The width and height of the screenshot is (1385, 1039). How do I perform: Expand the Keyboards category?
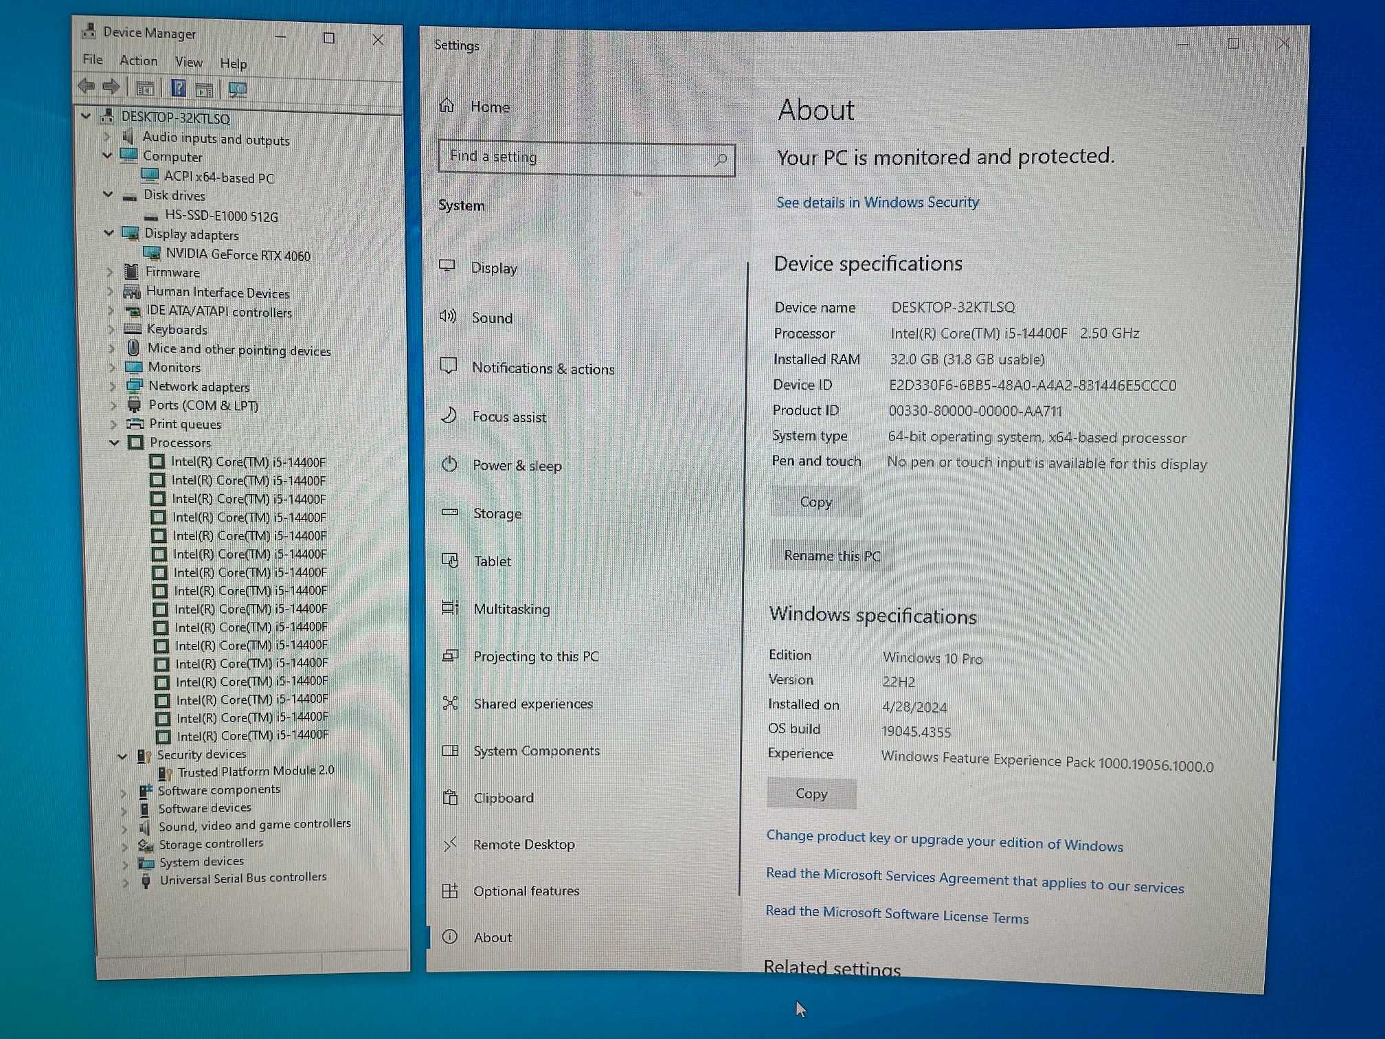click(111, 329)
